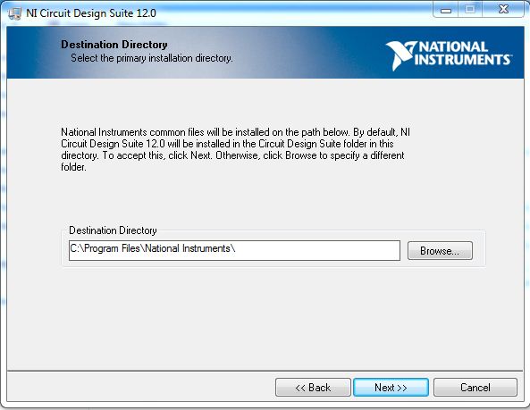Cancel the installation
The height and width of the screenshot is (410, 530).
click(475, 387)
